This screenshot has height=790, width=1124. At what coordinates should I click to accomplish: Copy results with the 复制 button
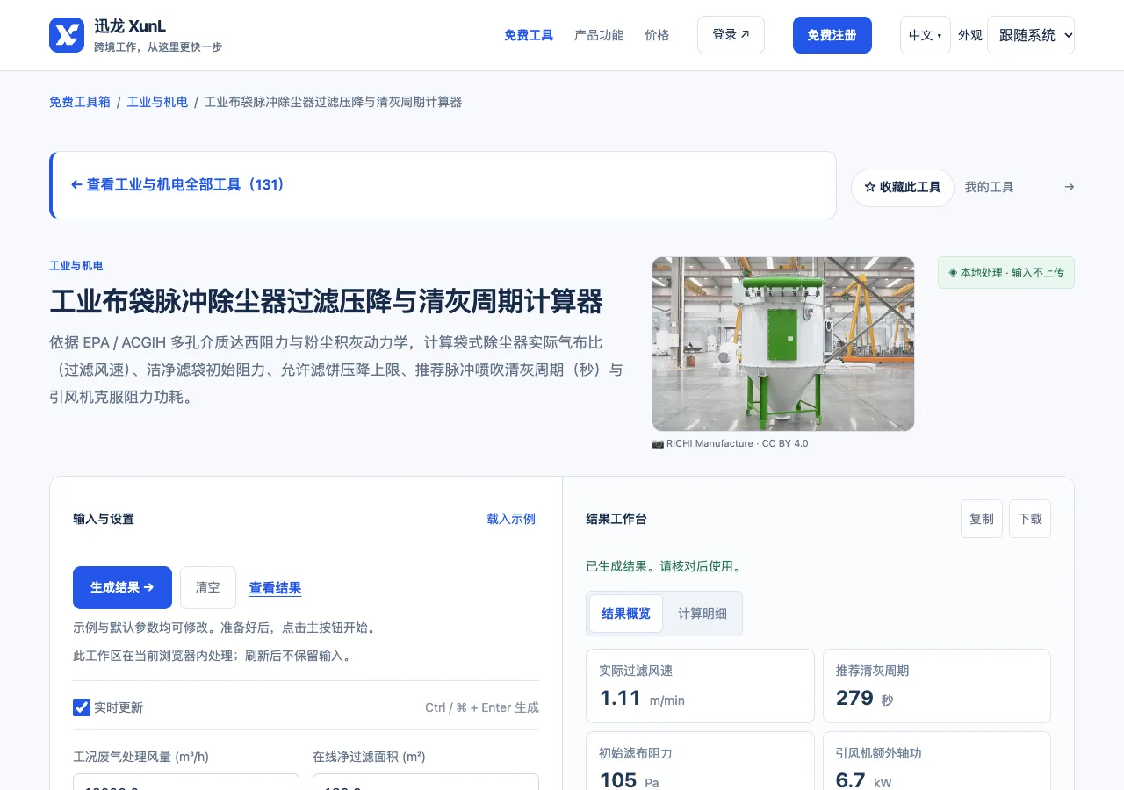pos(982,519)
